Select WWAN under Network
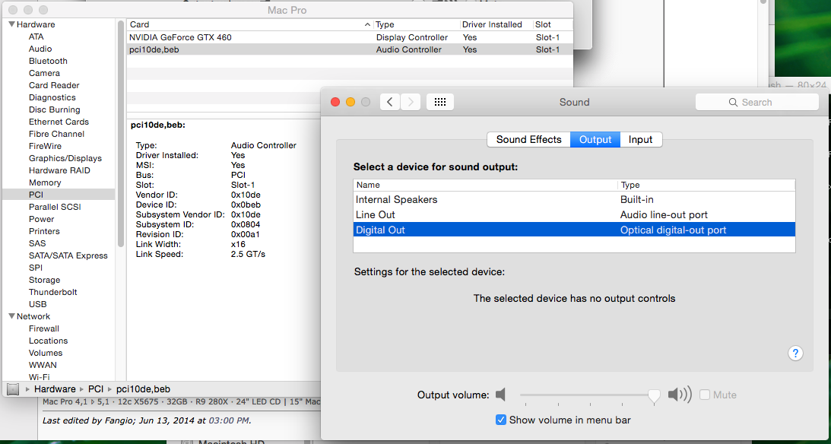The width and height of the screenshot is (831, 444). pos(43,366)
